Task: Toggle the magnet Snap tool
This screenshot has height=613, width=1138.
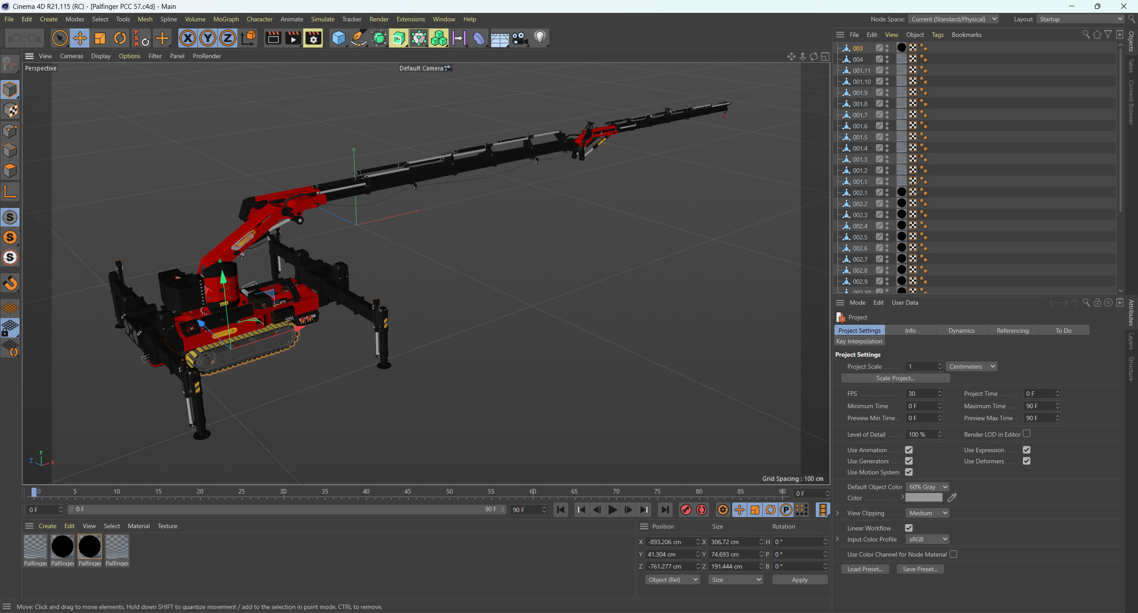Action: [10, 283]
